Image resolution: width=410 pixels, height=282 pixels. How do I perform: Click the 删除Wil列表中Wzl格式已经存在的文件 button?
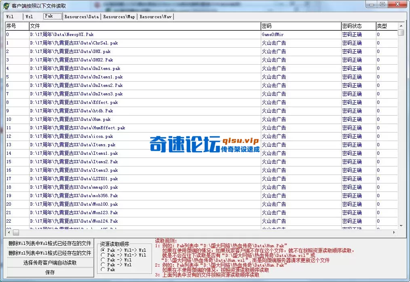tap(49, 244)
